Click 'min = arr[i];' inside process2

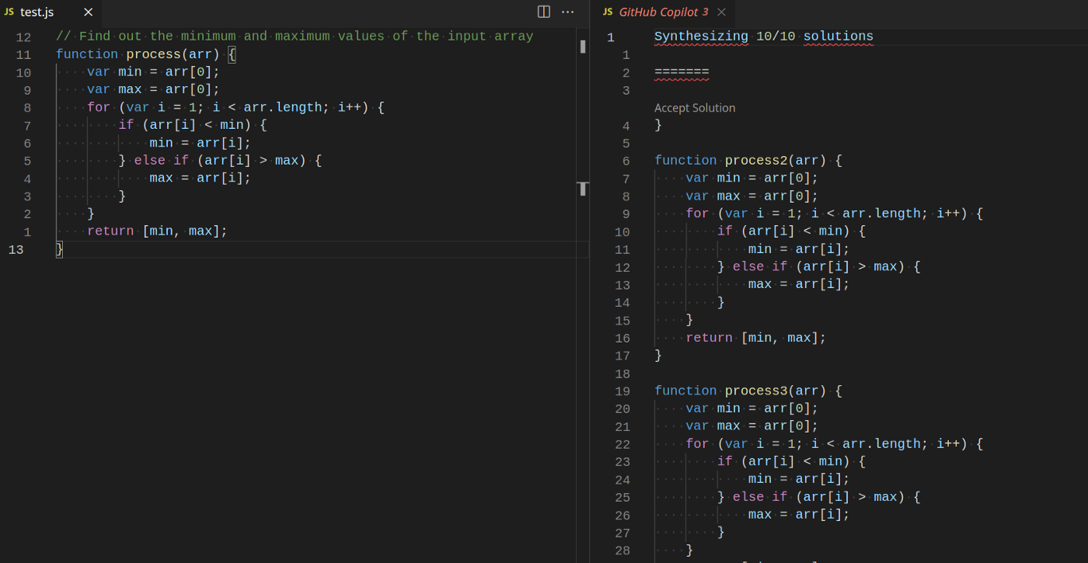pos(799,249)
